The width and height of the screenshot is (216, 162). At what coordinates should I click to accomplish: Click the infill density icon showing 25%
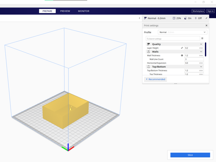(174, 18)
